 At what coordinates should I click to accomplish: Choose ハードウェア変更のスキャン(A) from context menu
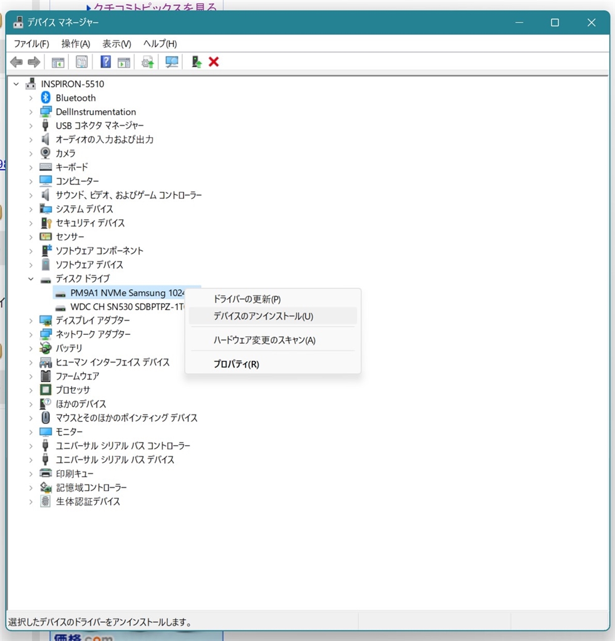click(273, 340)
